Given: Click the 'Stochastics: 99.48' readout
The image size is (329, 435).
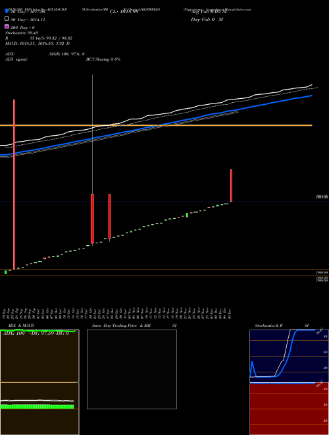Looking at the screenshot, I should tap(22, 33).
